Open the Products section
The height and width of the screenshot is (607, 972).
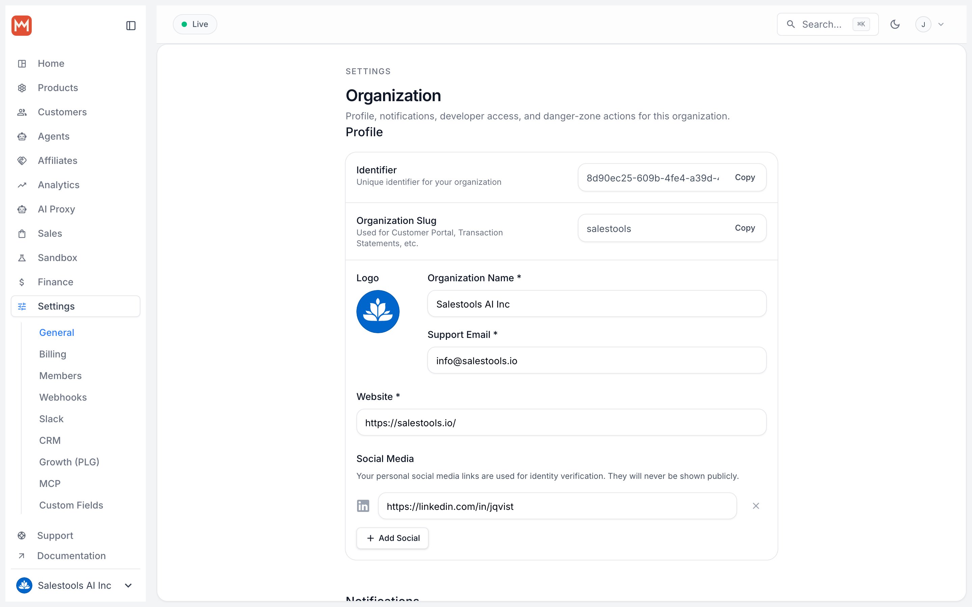tap(76, 88)
